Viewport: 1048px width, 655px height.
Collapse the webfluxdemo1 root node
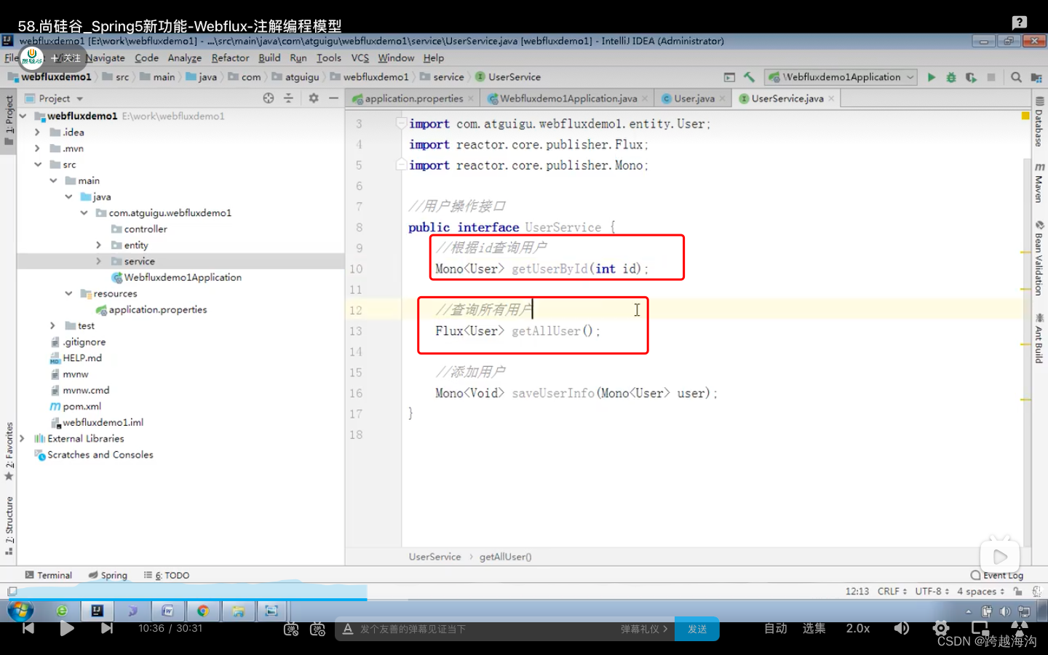[23, 116]
